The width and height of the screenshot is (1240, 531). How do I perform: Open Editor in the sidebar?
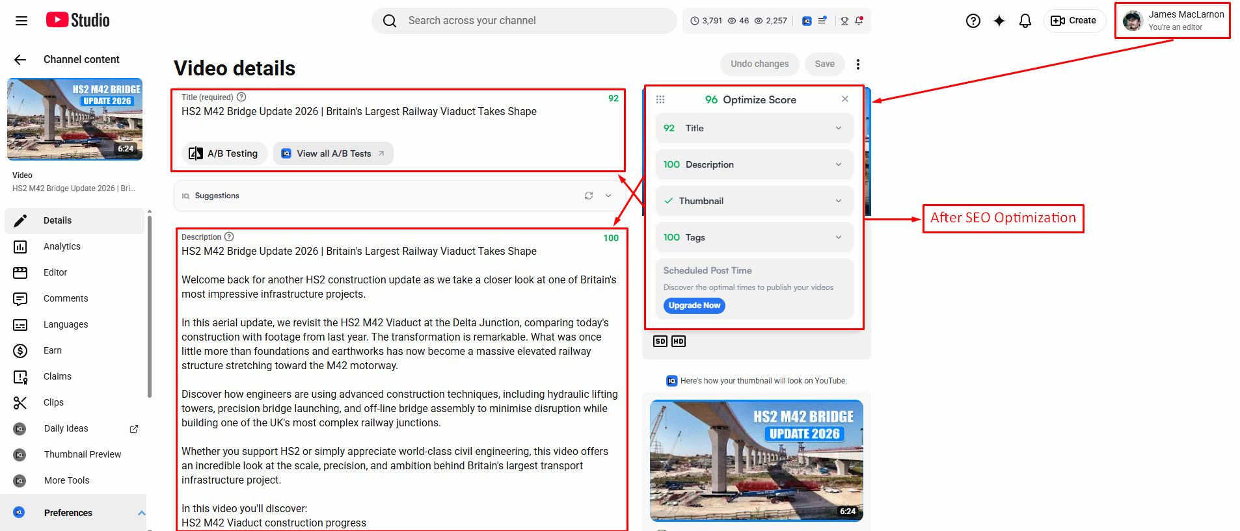coord(74,273)
